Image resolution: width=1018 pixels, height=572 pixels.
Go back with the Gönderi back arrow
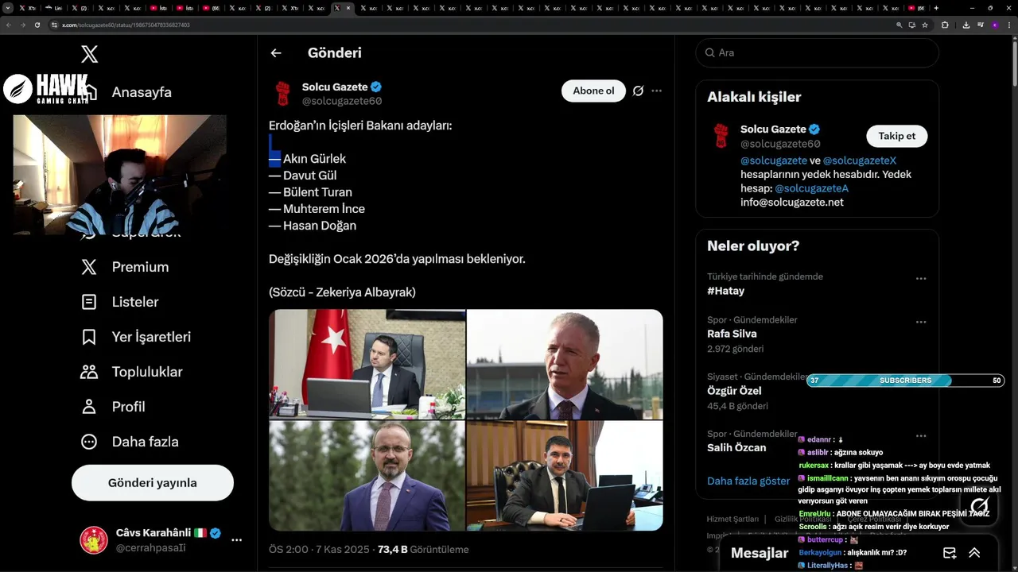pyautogui.click(x=276, y=53)
